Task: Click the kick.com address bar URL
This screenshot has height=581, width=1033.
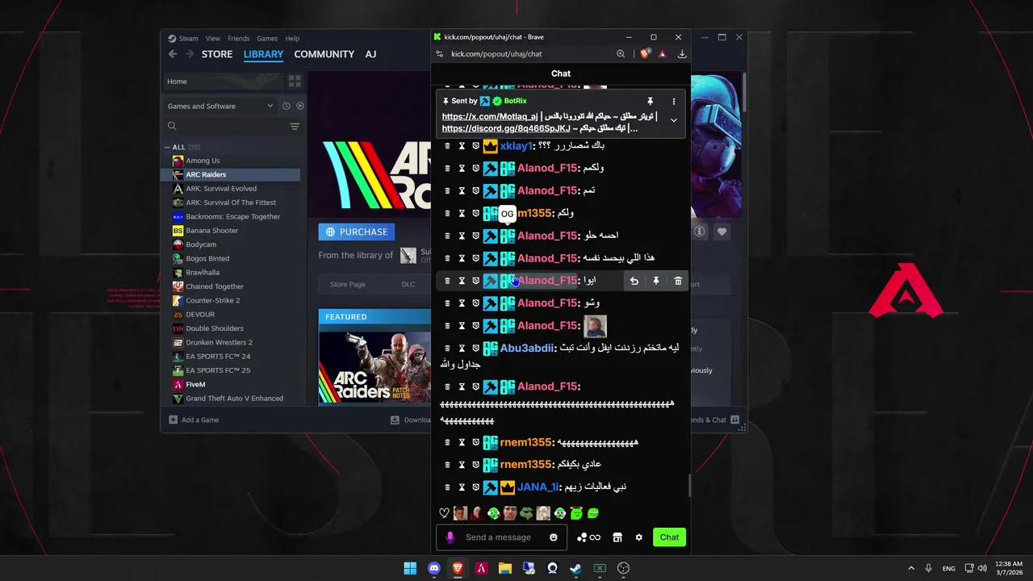Action: [496, 54]
